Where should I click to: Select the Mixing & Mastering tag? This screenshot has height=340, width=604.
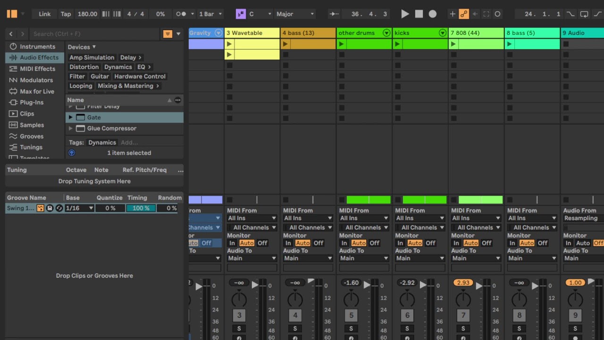tap(128, 85)
